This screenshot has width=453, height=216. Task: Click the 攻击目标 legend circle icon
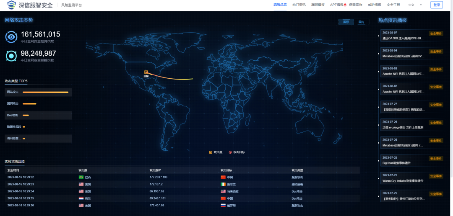click(x=230, y=152)
